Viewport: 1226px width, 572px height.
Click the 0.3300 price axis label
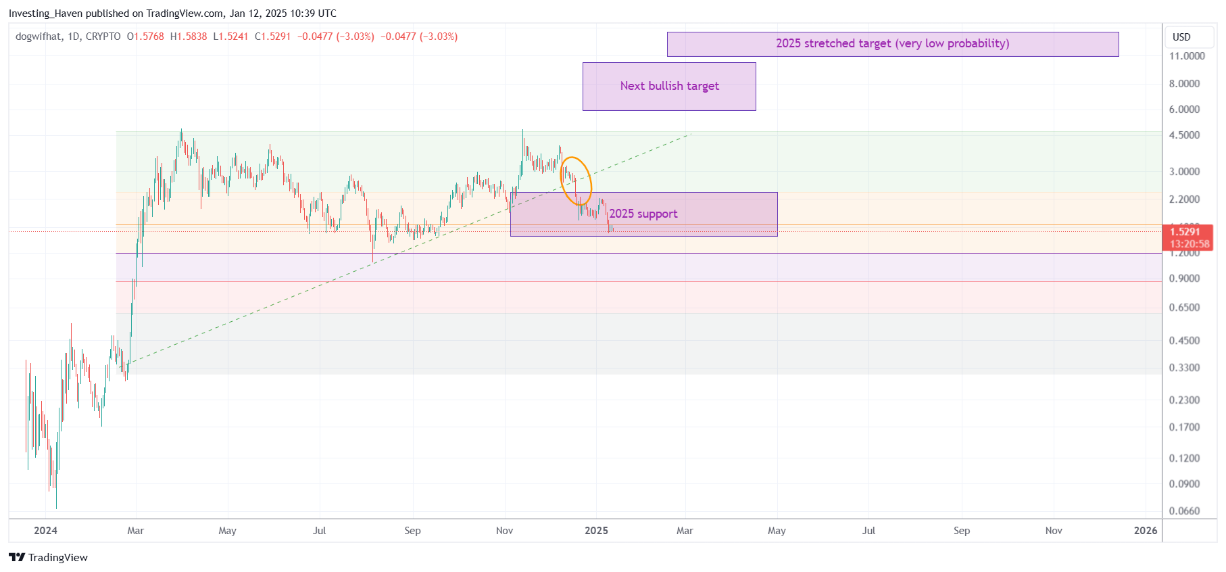click(1185, 368)
